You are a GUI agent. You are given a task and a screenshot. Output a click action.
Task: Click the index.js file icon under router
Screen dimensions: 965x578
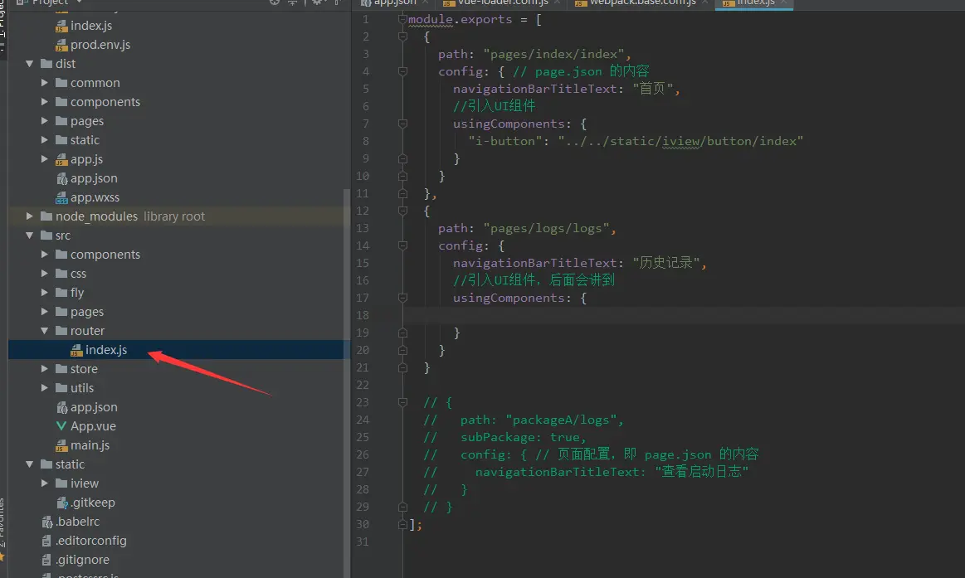[x=76, y=351]
